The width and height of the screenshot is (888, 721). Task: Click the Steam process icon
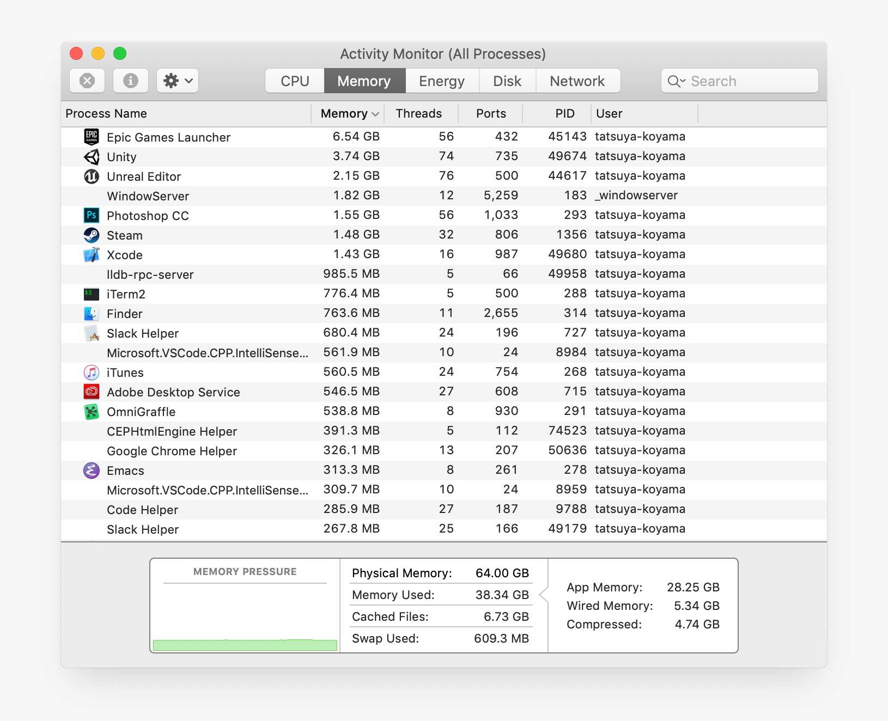click(92, 235)
